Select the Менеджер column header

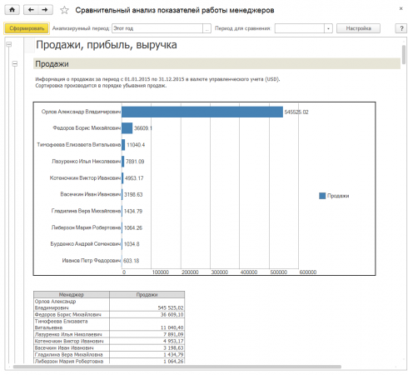pos(72,294)
